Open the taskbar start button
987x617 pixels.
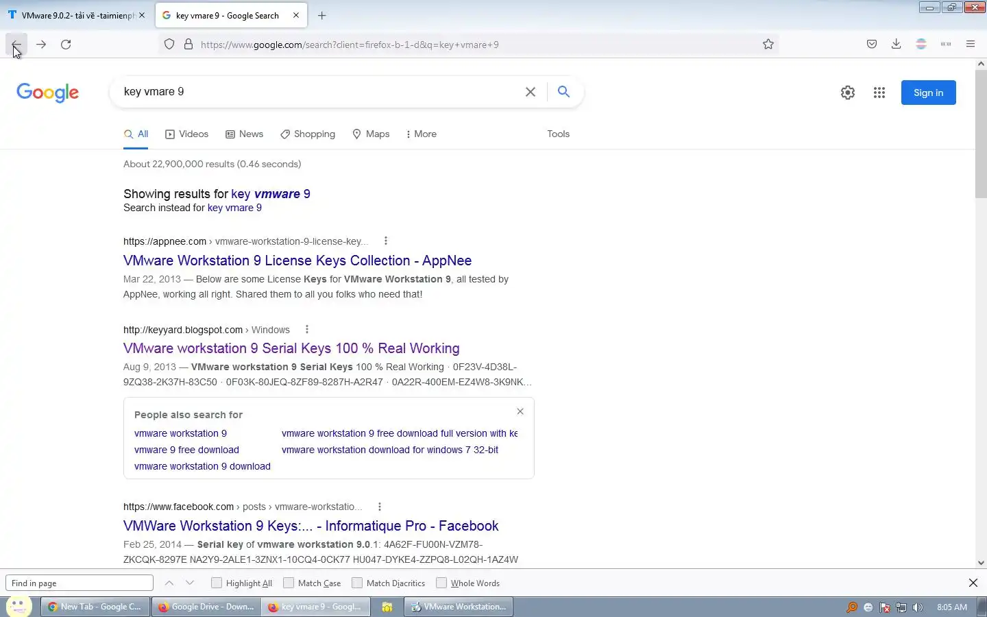[19, 607]
